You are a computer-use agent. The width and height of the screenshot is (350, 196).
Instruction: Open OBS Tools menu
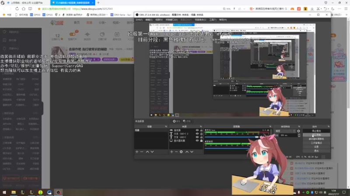coord(213,20)
